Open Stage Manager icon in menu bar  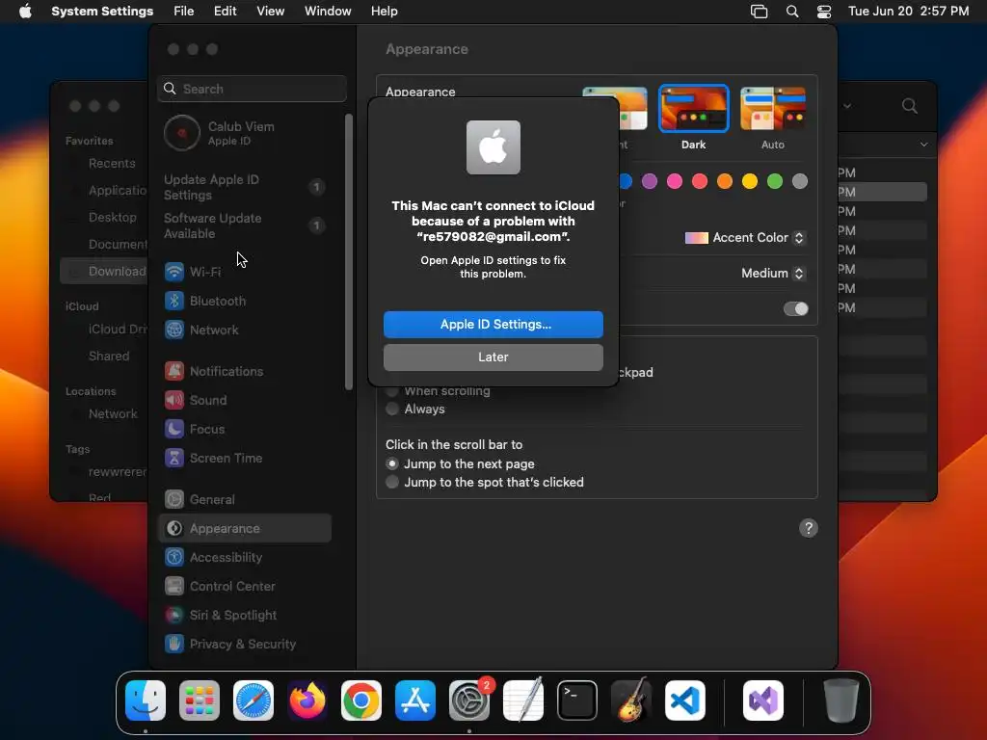[x=760, y=12]
